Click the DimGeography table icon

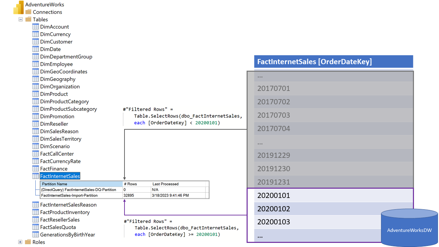pyautogui.click(x=35, y=79)
